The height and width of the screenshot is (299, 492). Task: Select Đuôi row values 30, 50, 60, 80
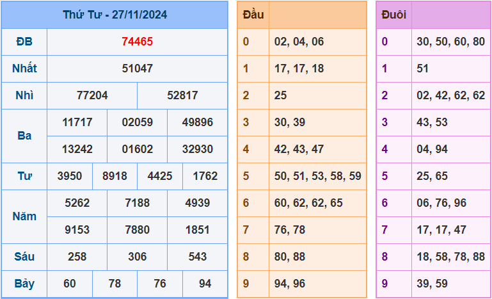[450, 42]
